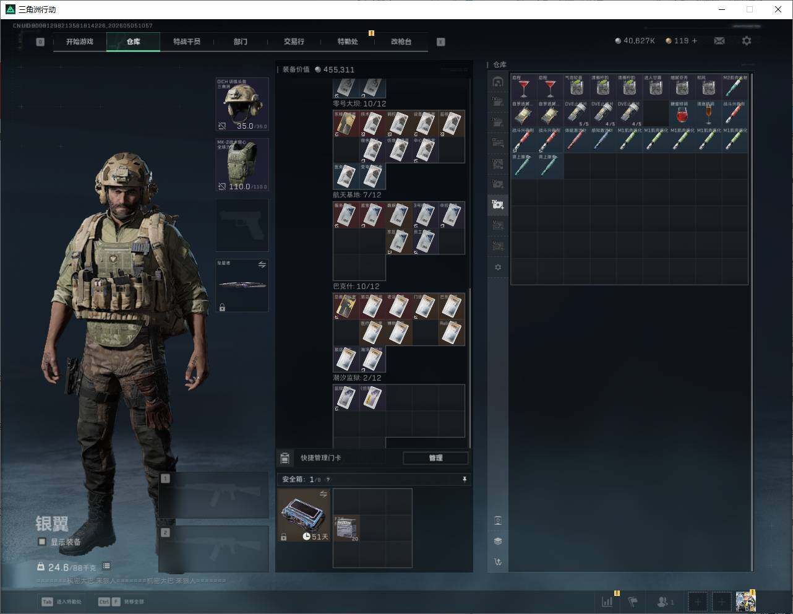
Task: Go to the 交易行 tab
Action: 294,41
